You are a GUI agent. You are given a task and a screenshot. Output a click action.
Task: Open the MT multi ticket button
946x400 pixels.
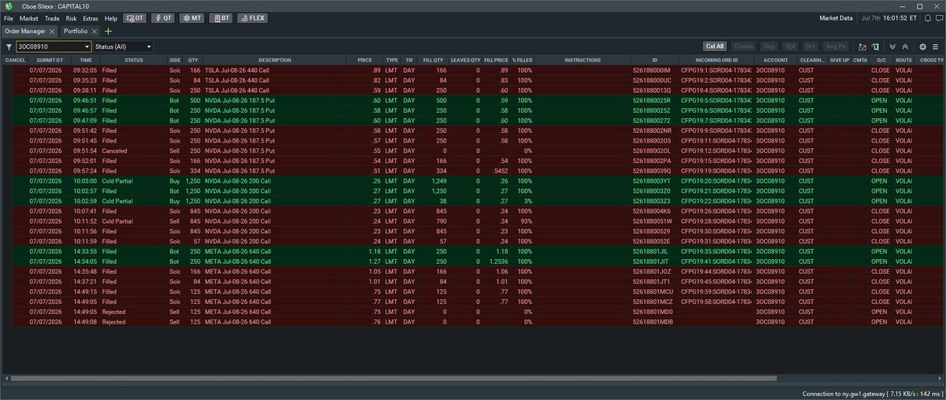click(192, 17)
